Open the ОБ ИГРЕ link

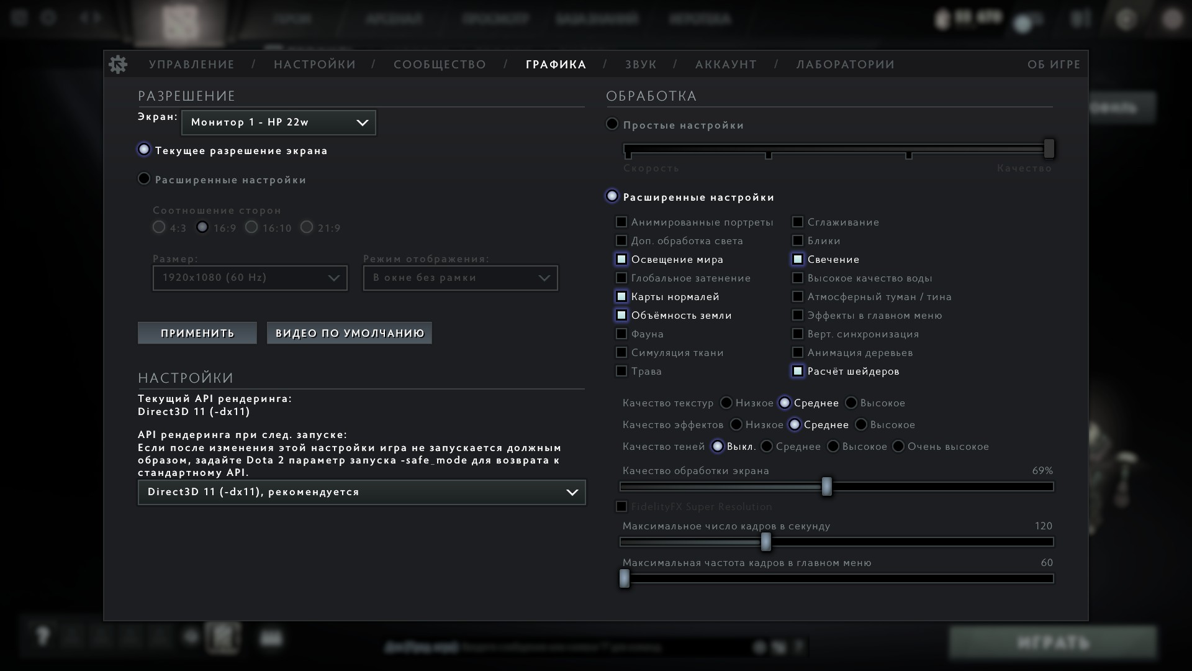(1054, 65)
